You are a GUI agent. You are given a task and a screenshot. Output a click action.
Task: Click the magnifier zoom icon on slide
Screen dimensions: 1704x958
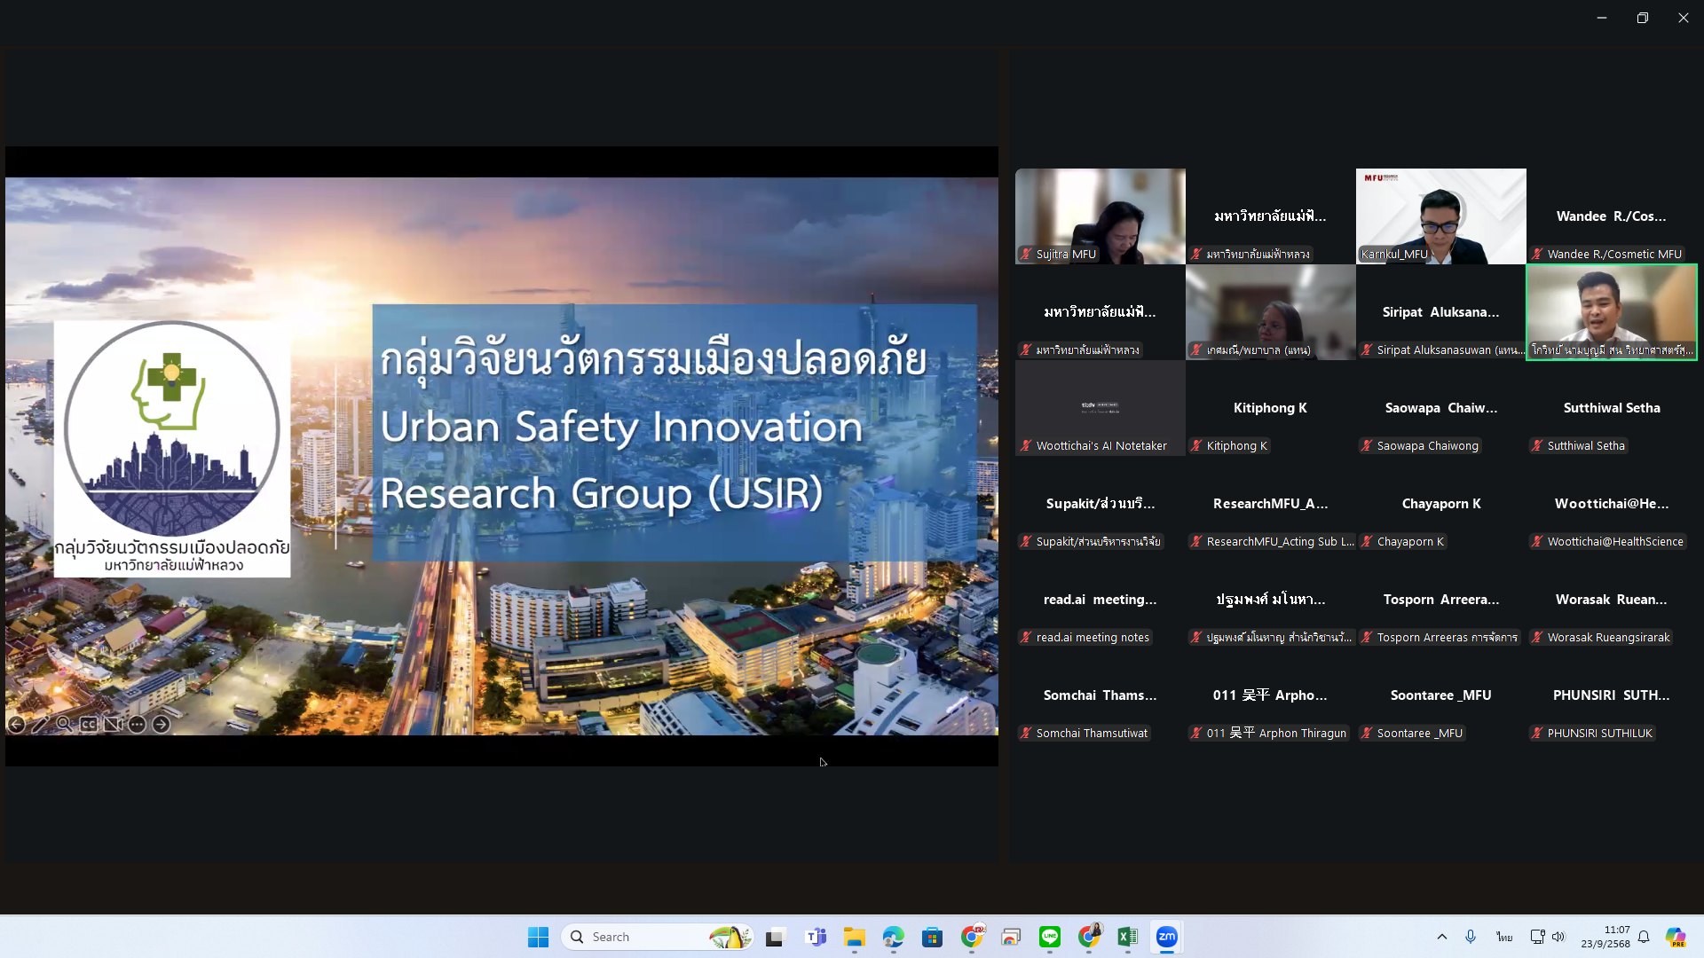[64, 725]
